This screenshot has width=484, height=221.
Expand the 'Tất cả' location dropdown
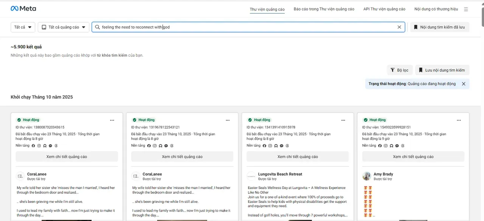(x=23, y=27)
